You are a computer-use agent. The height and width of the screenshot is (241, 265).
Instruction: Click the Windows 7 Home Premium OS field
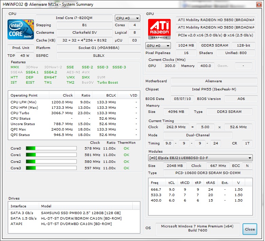(197, 228)
